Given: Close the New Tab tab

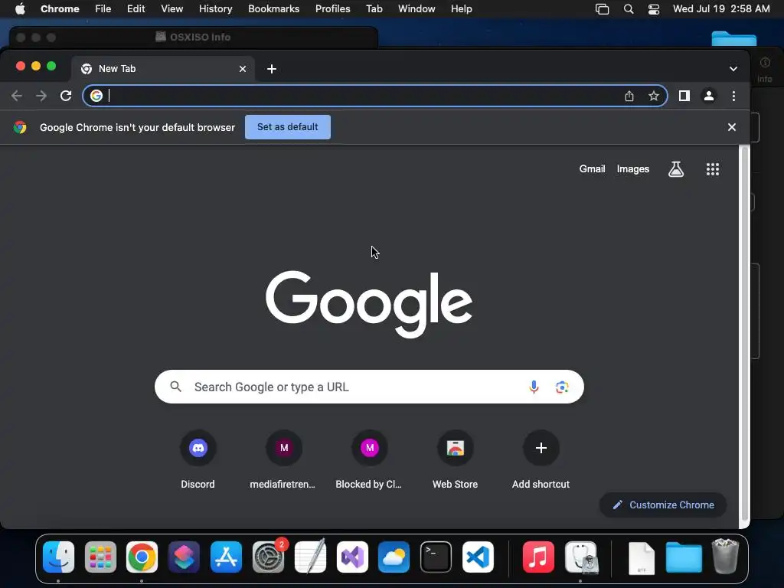Looking at the screenshot, I should 243,69.
